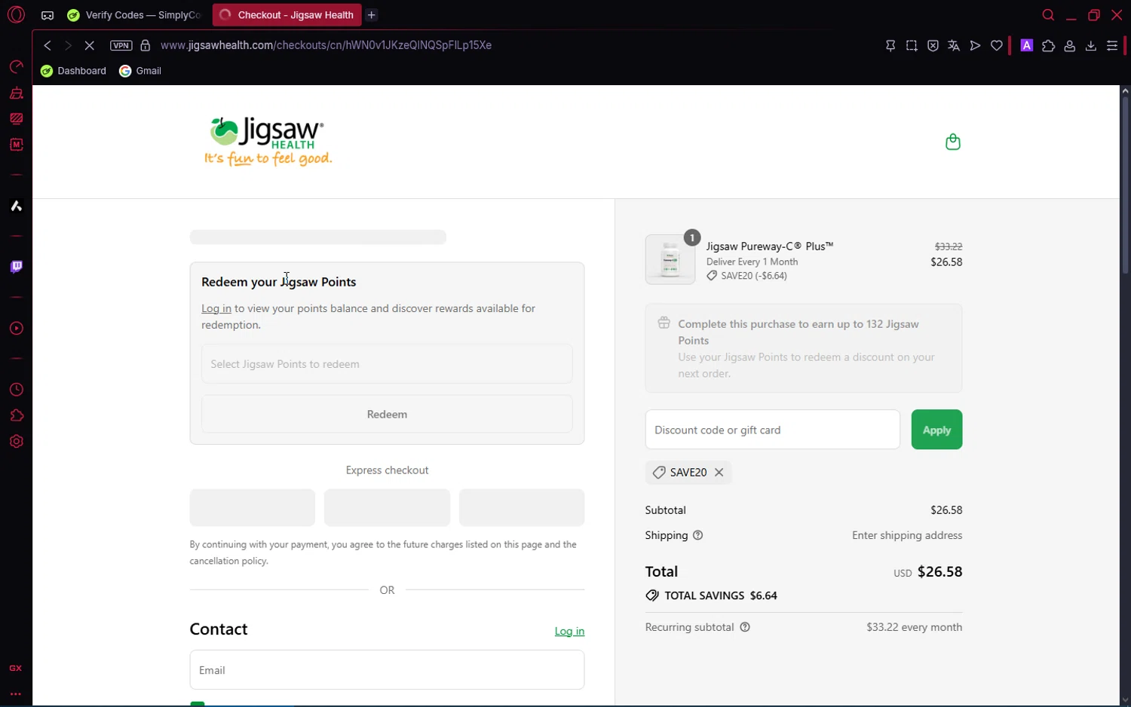Image resolution: width=1131 pixels, height=707 pixels.
Task: Click the Log in link beside Contact
Action: (569, 632)
